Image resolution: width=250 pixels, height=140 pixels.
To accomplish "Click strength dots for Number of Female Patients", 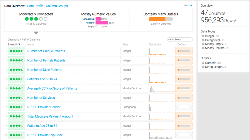I will [x=16, y=61].
